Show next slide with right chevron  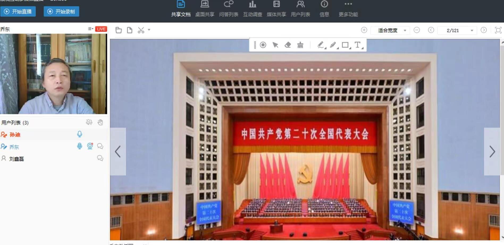(x=492, y=152)
